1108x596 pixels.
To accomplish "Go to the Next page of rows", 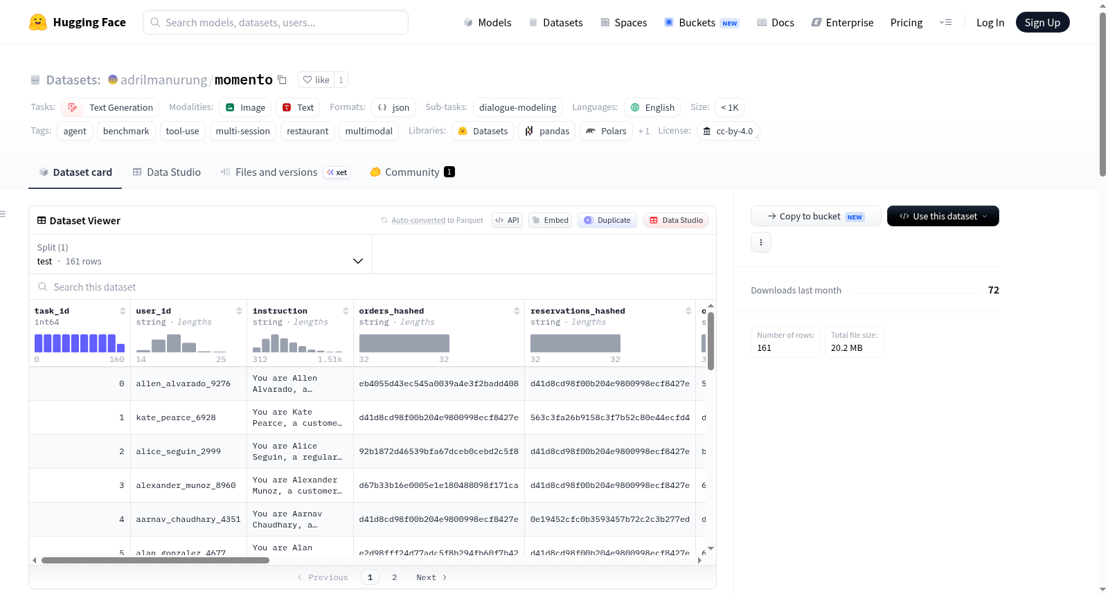I will coord(431,577).
